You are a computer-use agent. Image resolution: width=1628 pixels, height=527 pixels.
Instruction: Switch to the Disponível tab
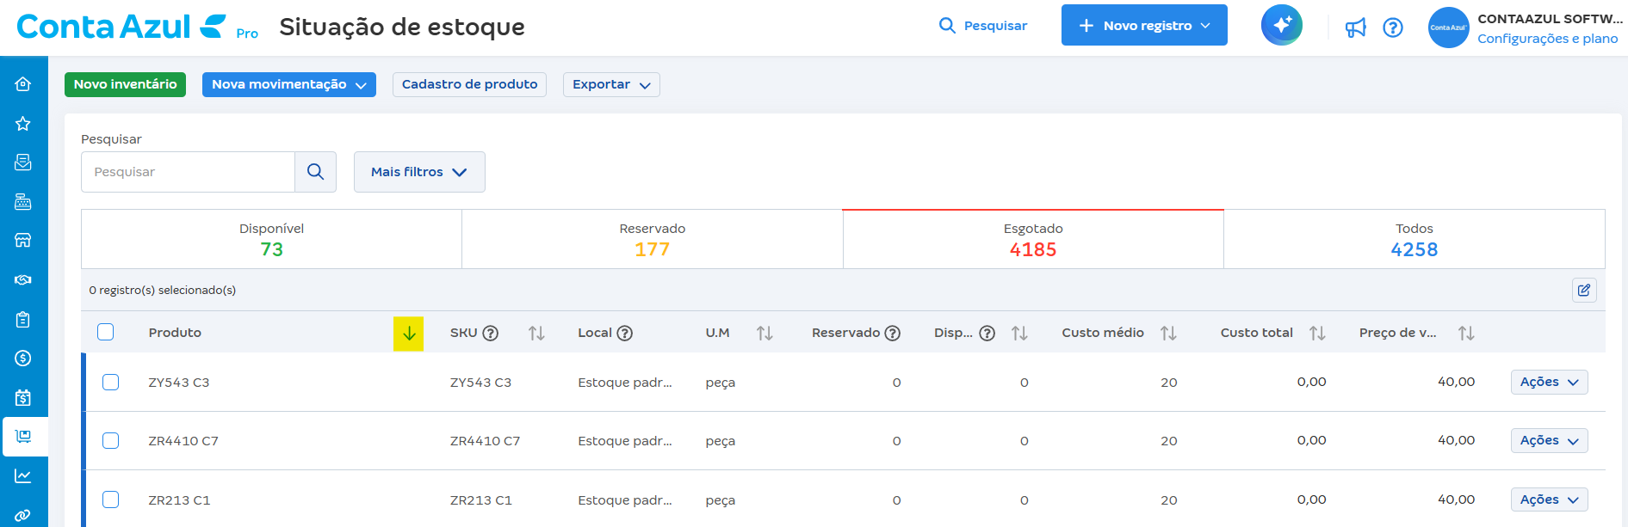tap(271, 239)
